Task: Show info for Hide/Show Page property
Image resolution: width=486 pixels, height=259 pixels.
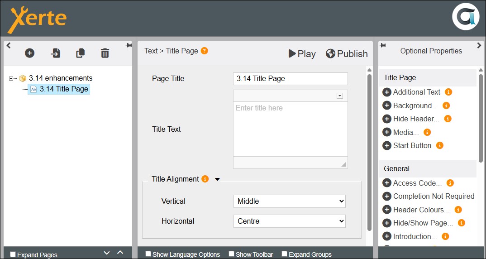Action: point(461,223)
